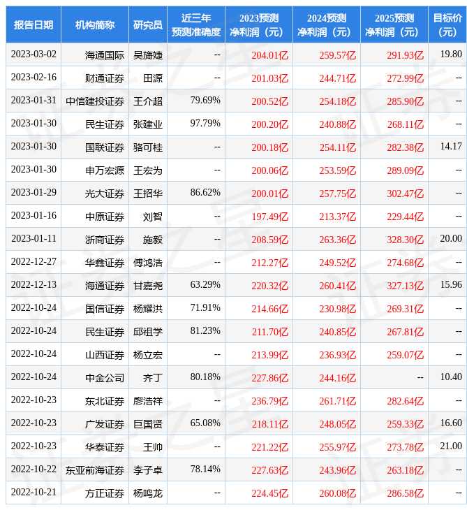Click the 21.00 target price cell
The width and height of the screenshot is (467, 510).
pos(451,446)
